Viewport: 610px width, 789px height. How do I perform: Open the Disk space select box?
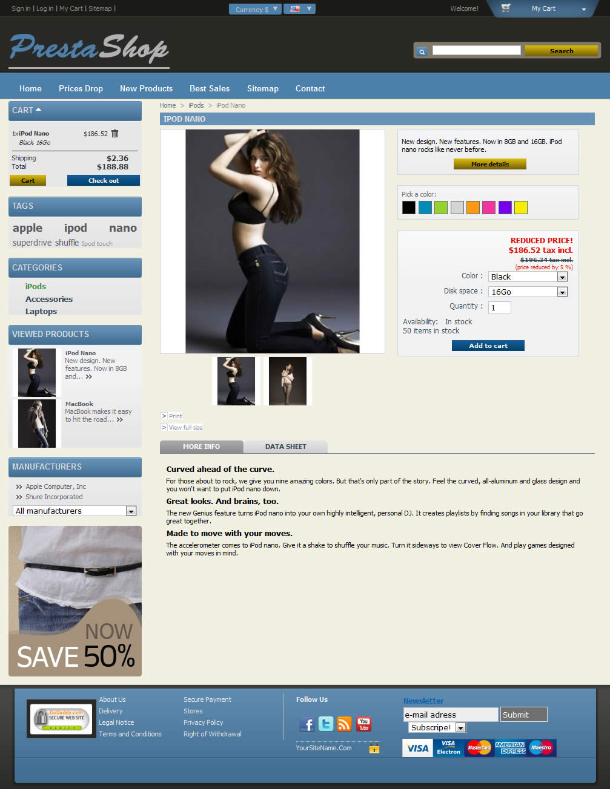coord(528,292)
